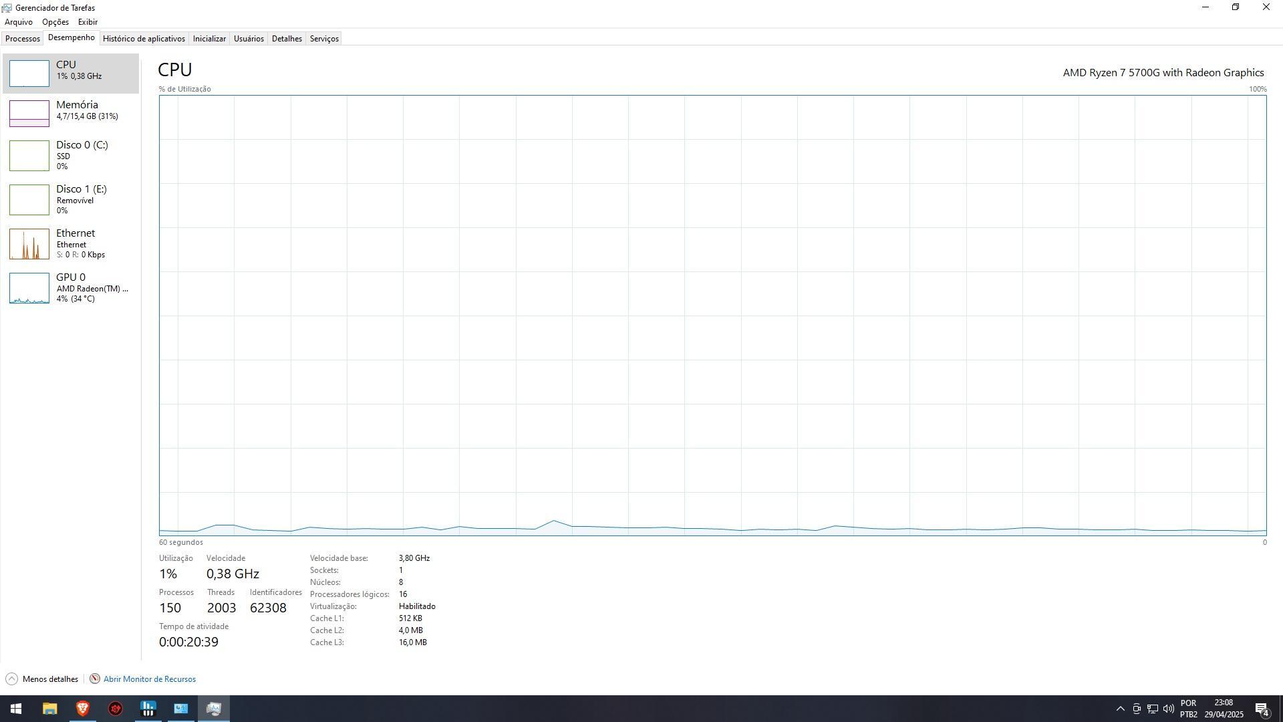Click the Memória label in sidebar
This screenshot has height=722, width=1283.
click(77, 105)
